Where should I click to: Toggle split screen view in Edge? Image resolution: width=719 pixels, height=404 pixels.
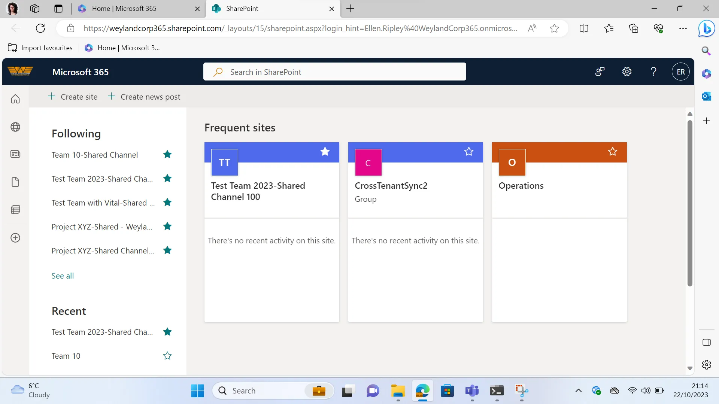584,28
